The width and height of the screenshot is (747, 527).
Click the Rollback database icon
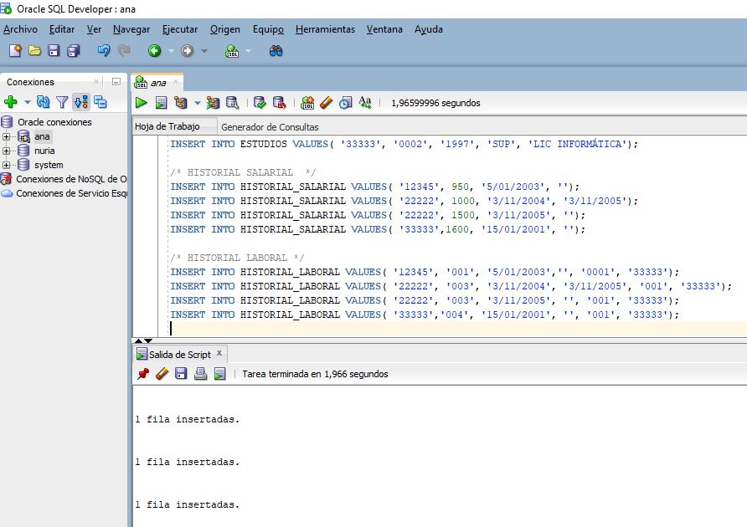[279, 103]
